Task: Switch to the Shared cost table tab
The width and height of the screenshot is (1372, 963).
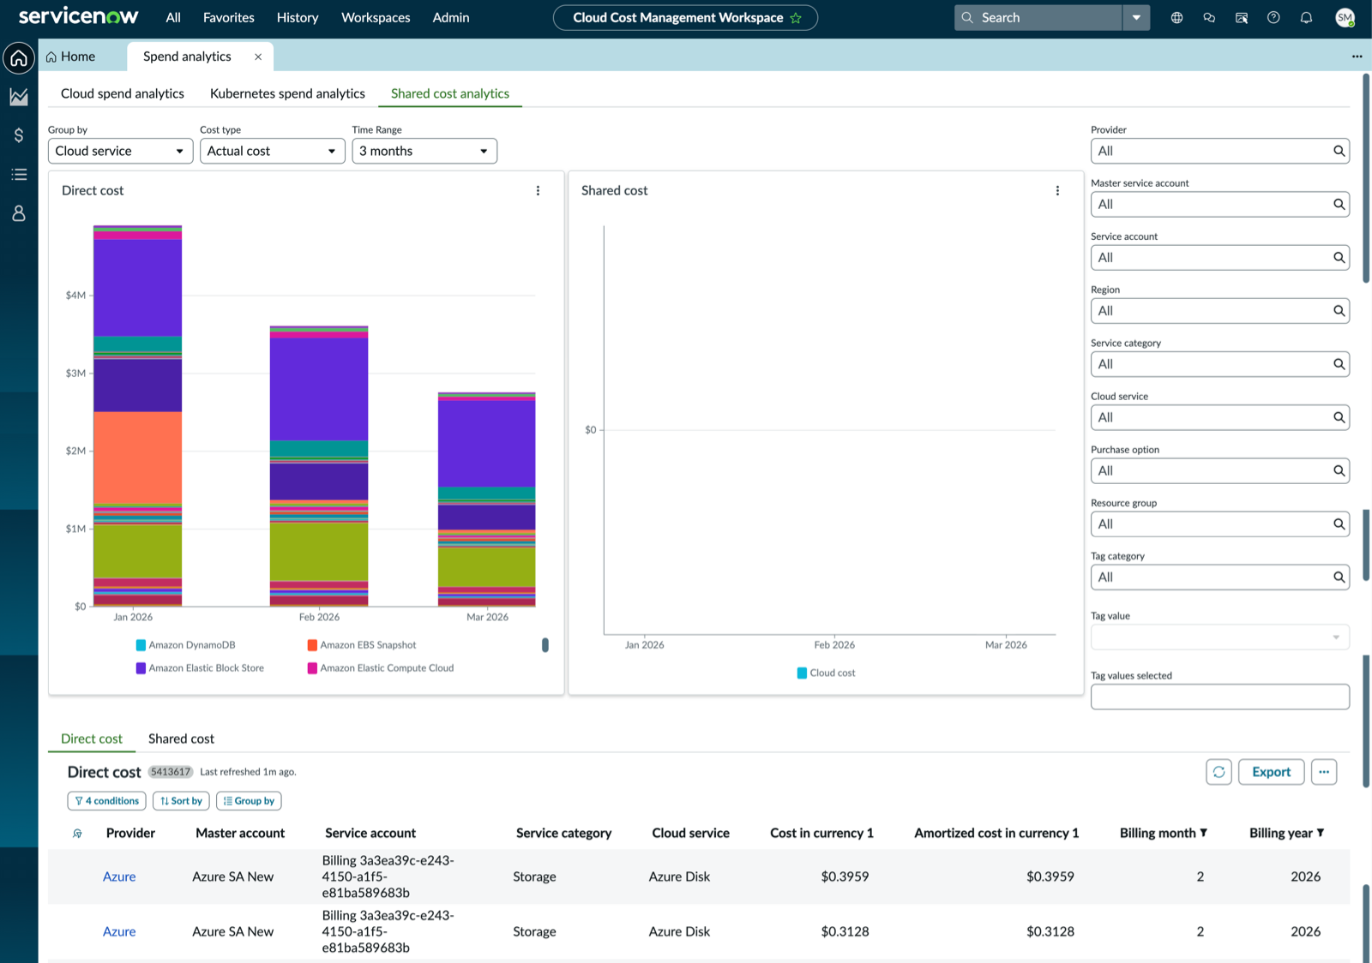Action: click(x=181, y=739)
